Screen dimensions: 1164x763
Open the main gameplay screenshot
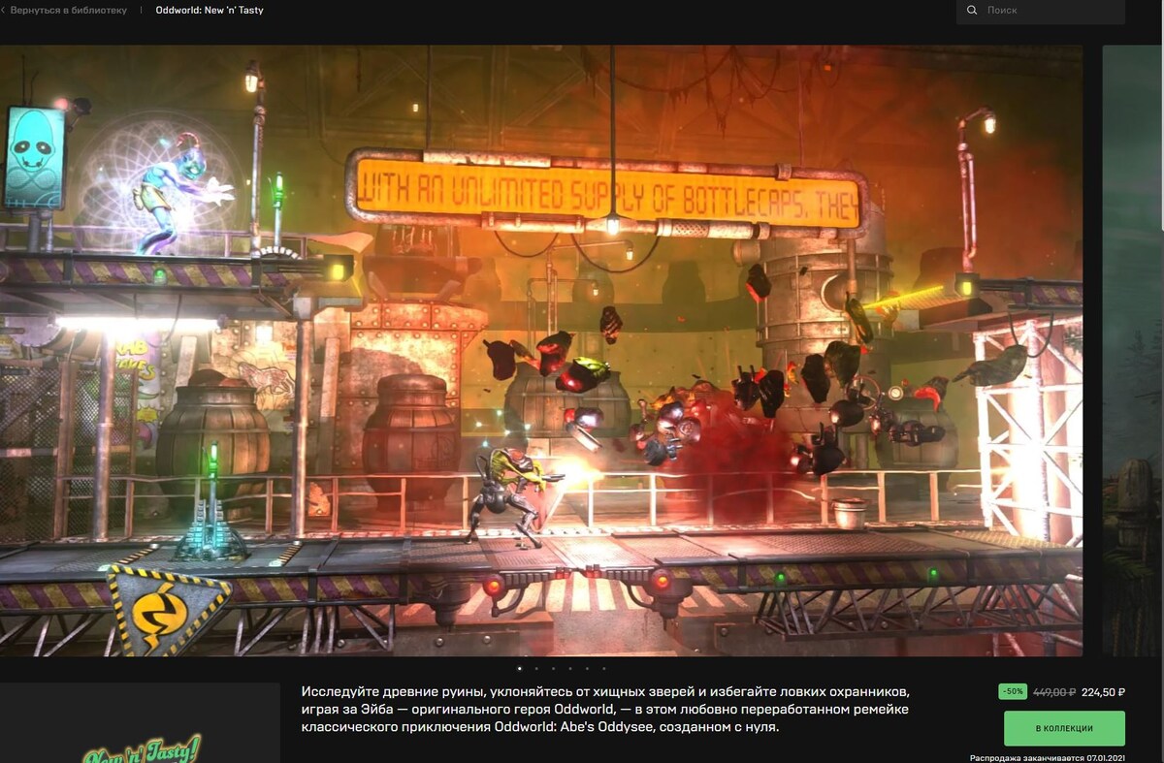point(541,351)
